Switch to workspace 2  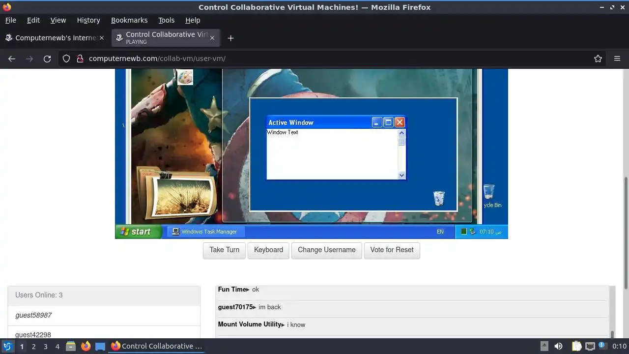tap(33, 347)
